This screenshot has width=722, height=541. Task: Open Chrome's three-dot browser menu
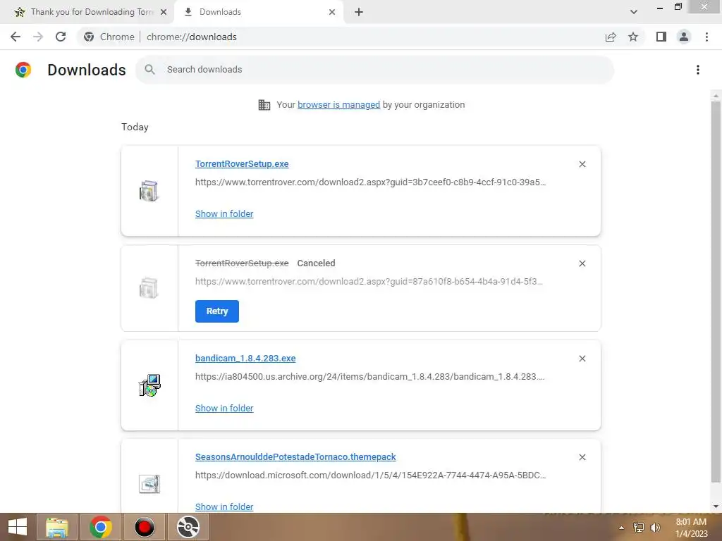(x=706, y=37)
